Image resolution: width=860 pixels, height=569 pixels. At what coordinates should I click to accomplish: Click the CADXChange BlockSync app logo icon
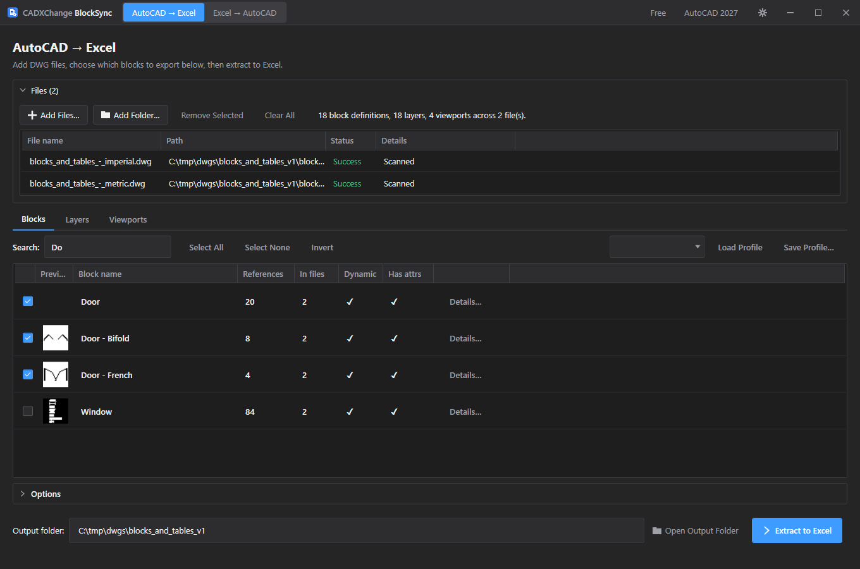[13, 13]
